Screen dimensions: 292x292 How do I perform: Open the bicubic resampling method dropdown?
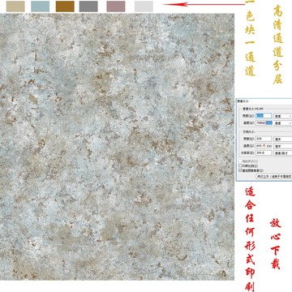tap(274, 177)
